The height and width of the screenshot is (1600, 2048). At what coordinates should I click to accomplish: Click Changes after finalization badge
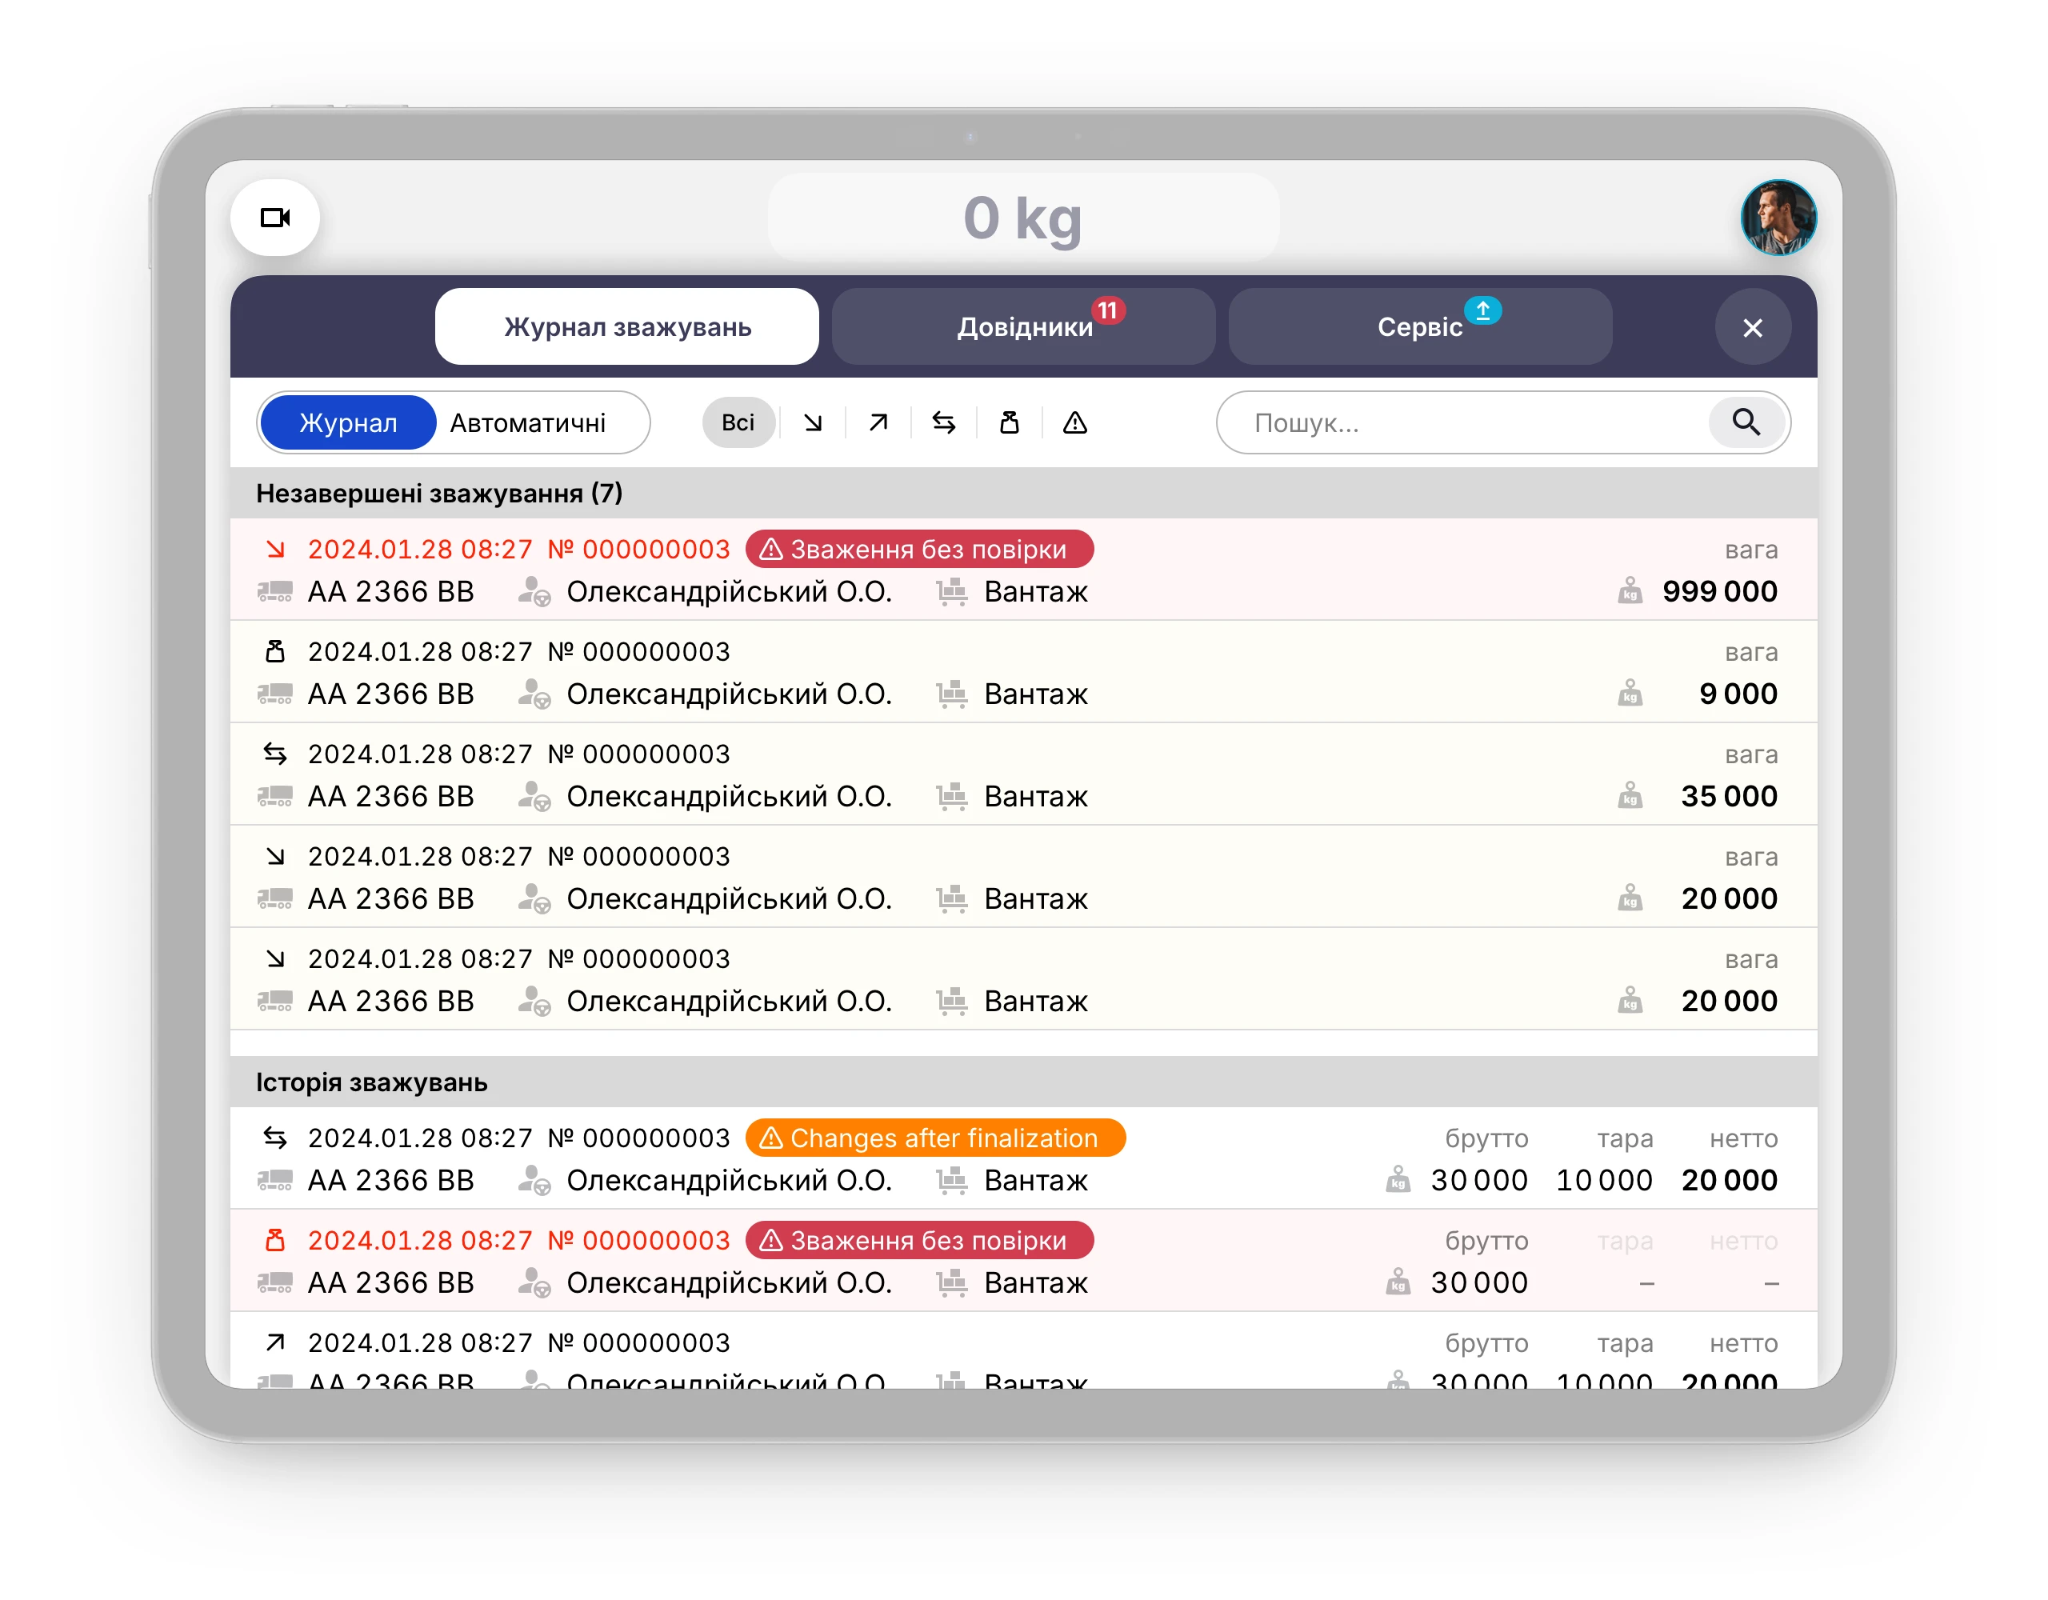(x=935, y=1138)
